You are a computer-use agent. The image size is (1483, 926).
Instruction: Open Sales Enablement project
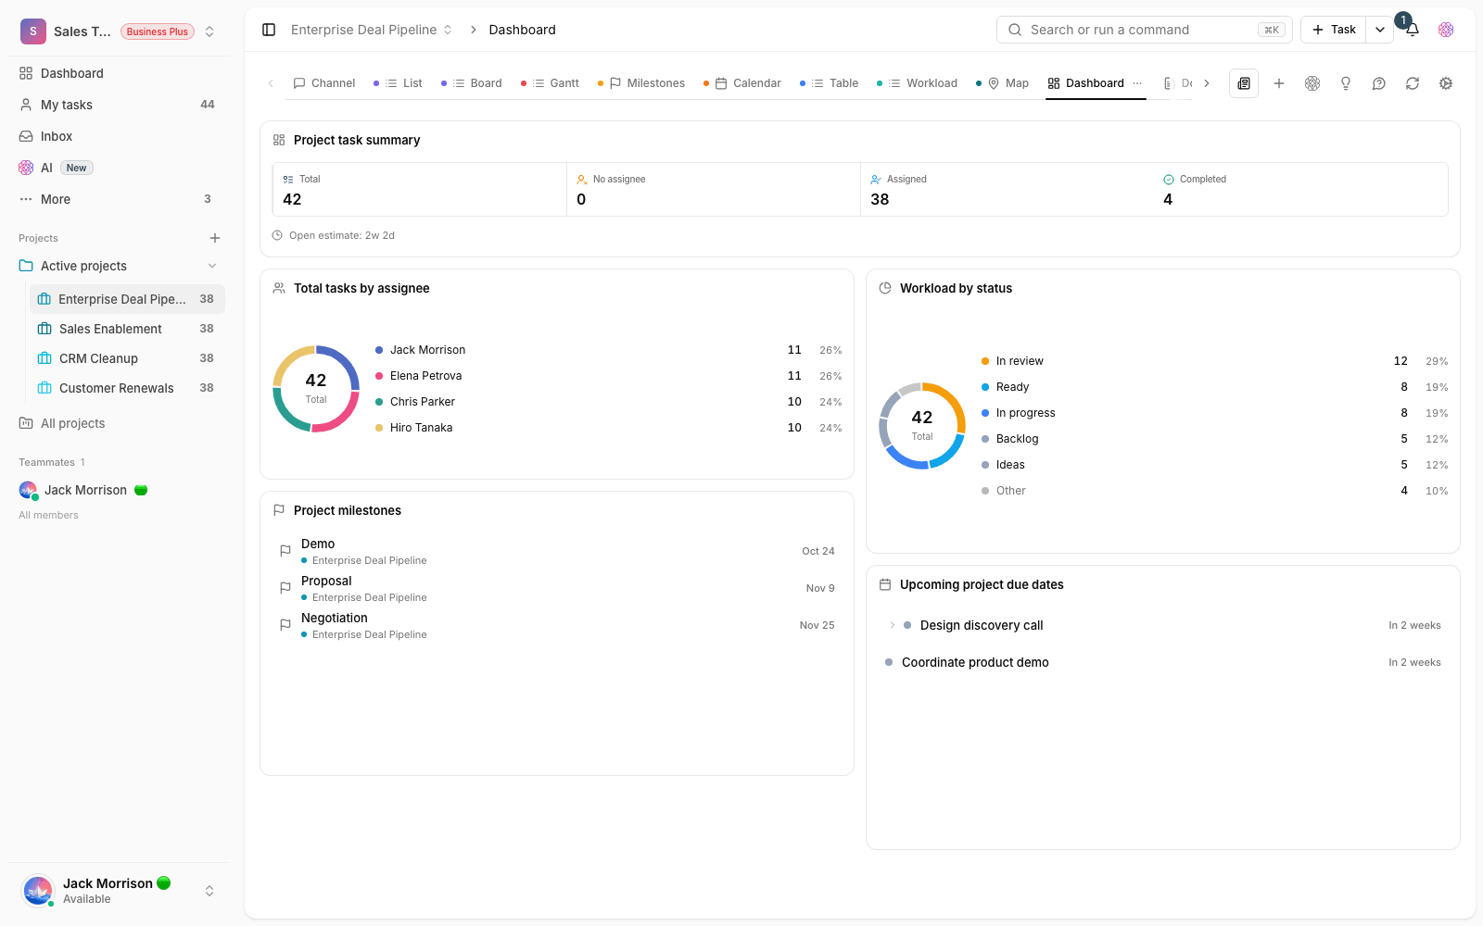coord(126,329)
